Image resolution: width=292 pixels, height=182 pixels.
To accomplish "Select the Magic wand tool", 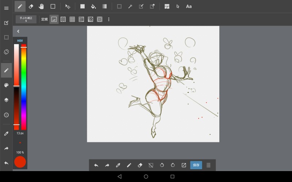I will [x=130, y=7].
